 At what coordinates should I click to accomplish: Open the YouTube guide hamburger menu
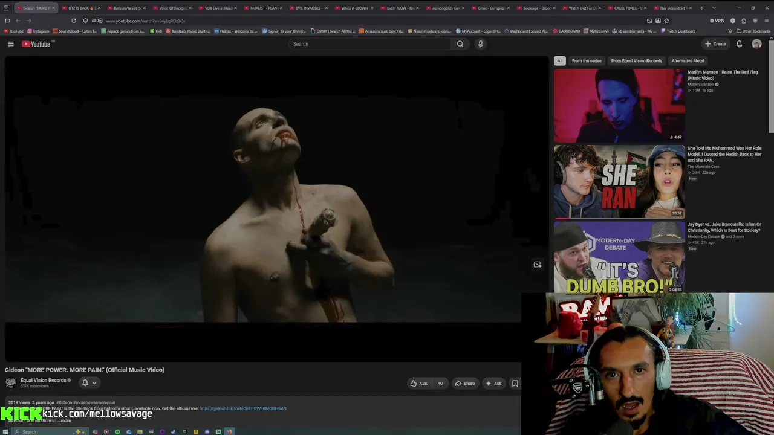click(10, 44)
